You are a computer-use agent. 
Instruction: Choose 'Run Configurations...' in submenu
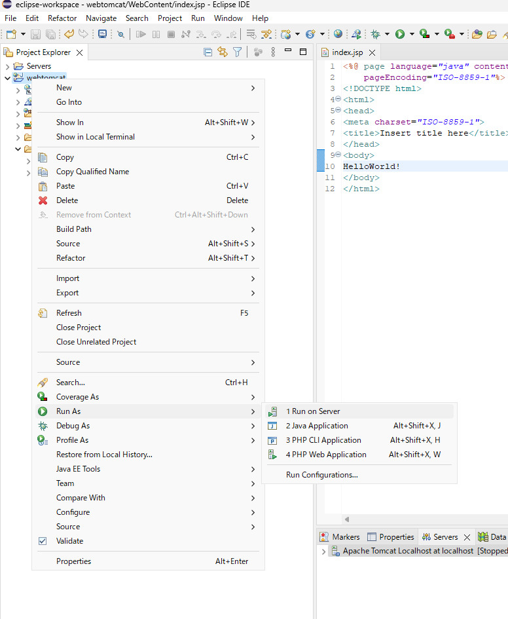point(321,475)
